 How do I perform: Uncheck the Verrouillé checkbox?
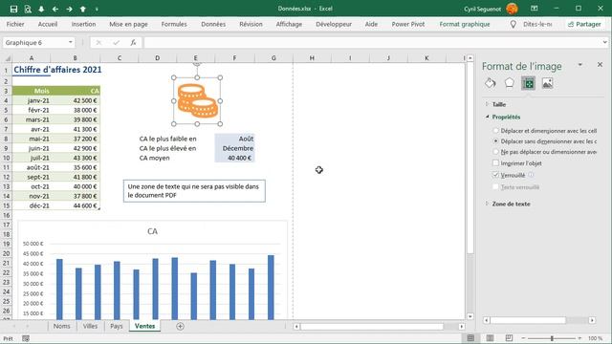click(495, 175)
